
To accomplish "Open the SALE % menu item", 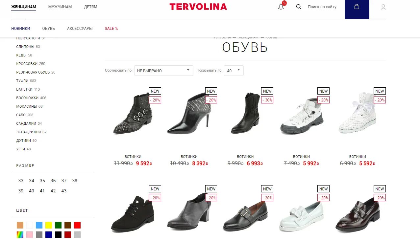I will 111,29.
